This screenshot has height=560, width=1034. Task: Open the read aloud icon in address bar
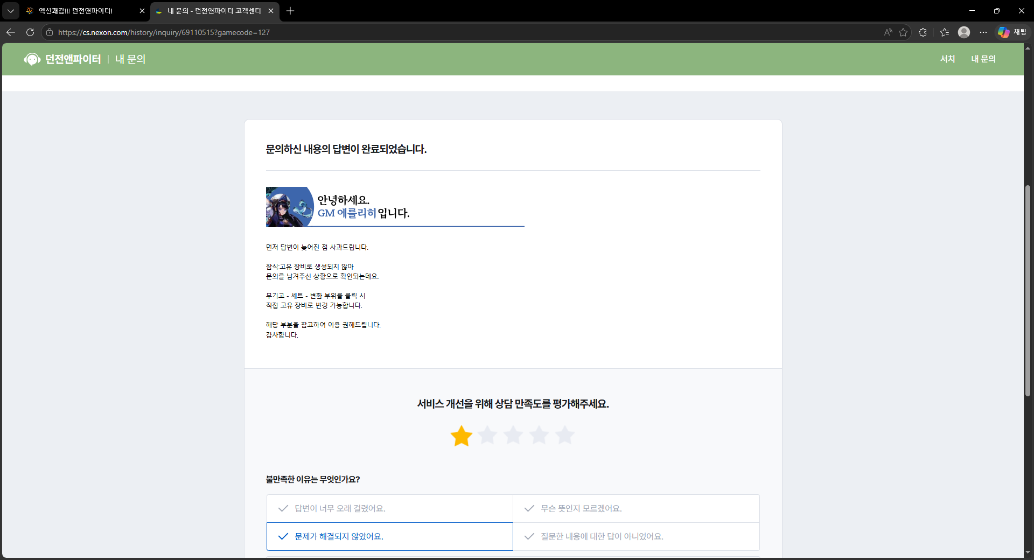(x=888, y=32)
